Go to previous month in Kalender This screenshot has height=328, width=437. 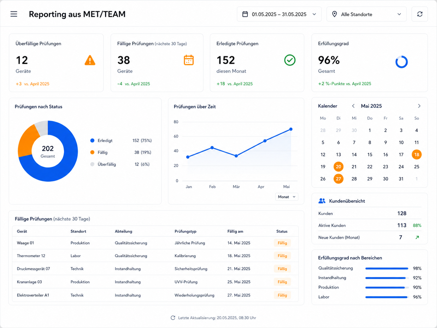(353, 106)
